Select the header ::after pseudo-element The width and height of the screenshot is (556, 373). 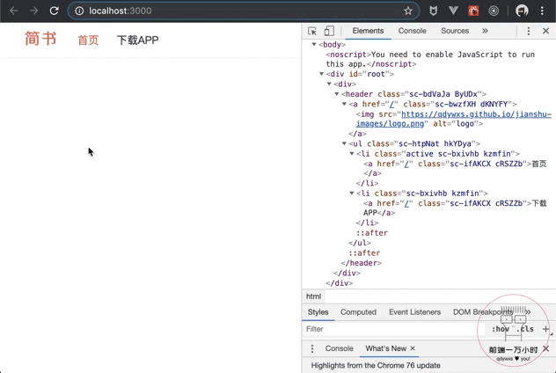[364, 252]
